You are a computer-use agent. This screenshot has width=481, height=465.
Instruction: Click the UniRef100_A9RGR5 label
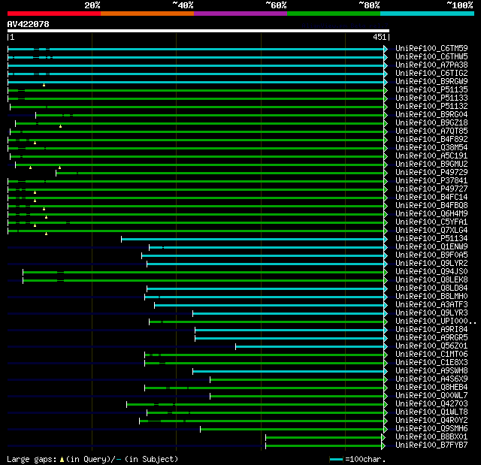(x=431, y=338)
